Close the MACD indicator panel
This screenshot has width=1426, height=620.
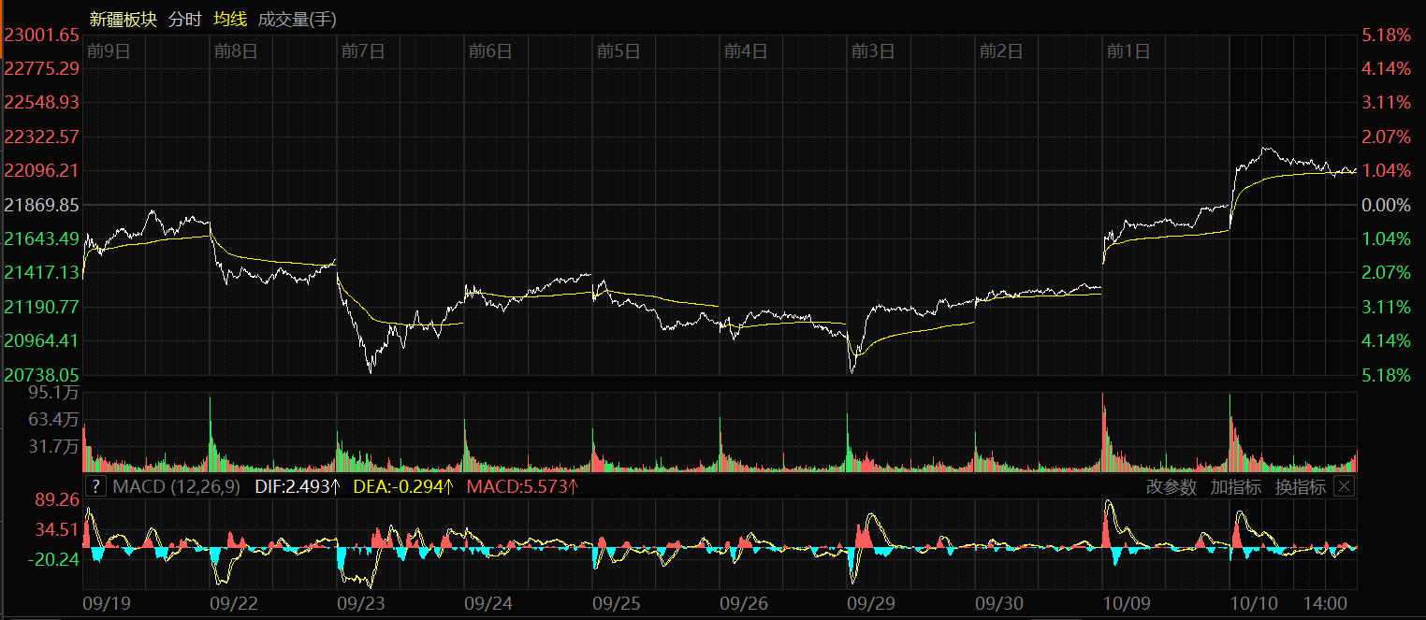click(1344, 486)
